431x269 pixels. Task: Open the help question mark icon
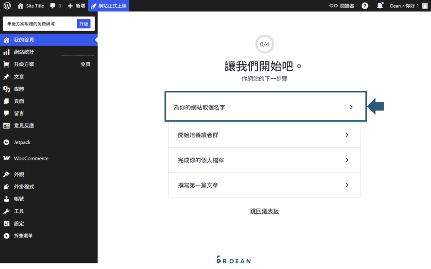[x=365, y=6]
